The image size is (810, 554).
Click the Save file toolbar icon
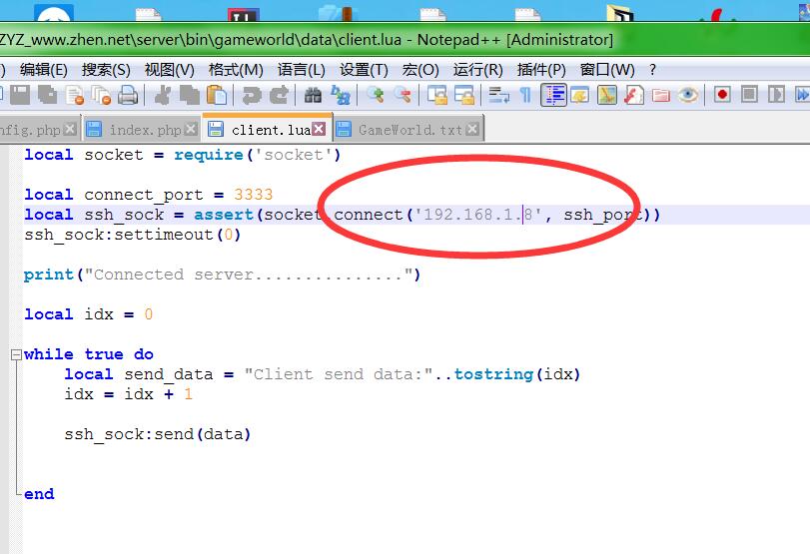[20, 95]
